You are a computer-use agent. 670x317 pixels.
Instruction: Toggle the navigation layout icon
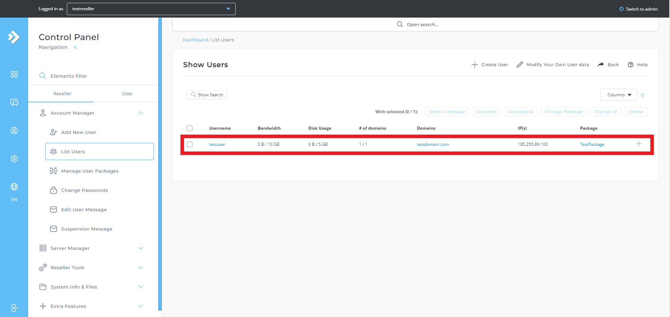pyautogui.click(x=75, y=47)
